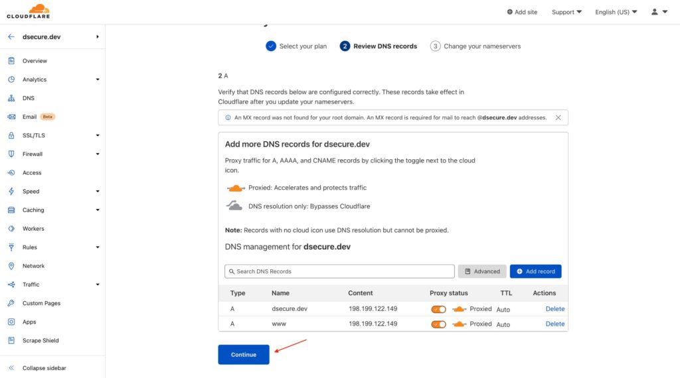This screenshot has height=378, width=680.
Task: Click the Continue button
Action: tap(244, 354)
